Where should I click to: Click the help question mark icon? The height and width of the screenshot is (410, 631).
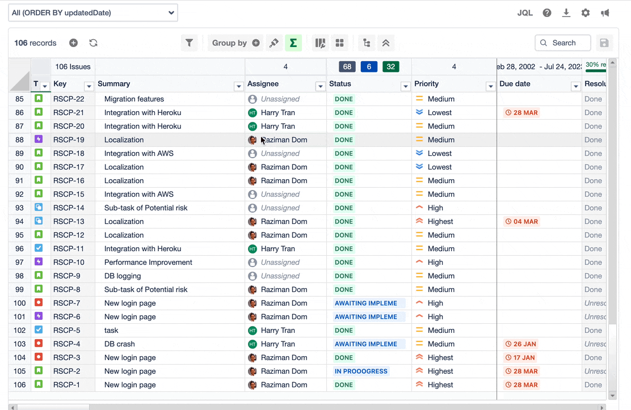[546, 12]
